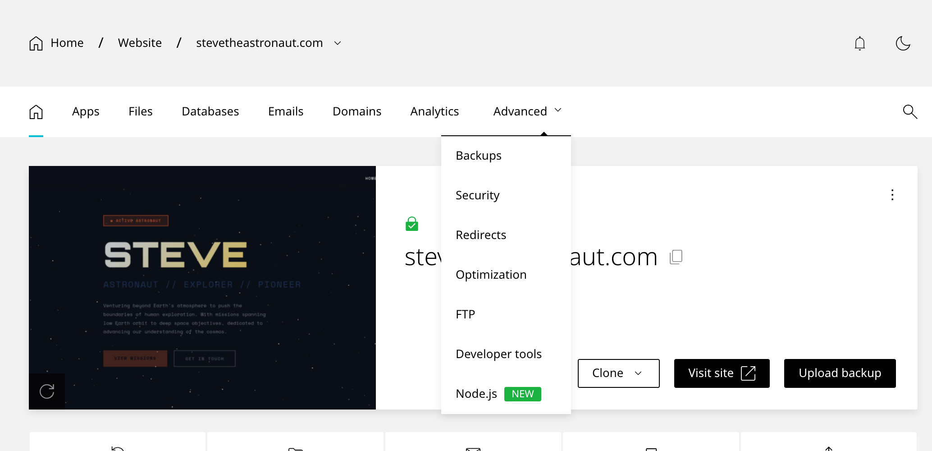This screenshot has width=932, height=451.
Task: Click the notification bell icon
Action: coord(859,43)
